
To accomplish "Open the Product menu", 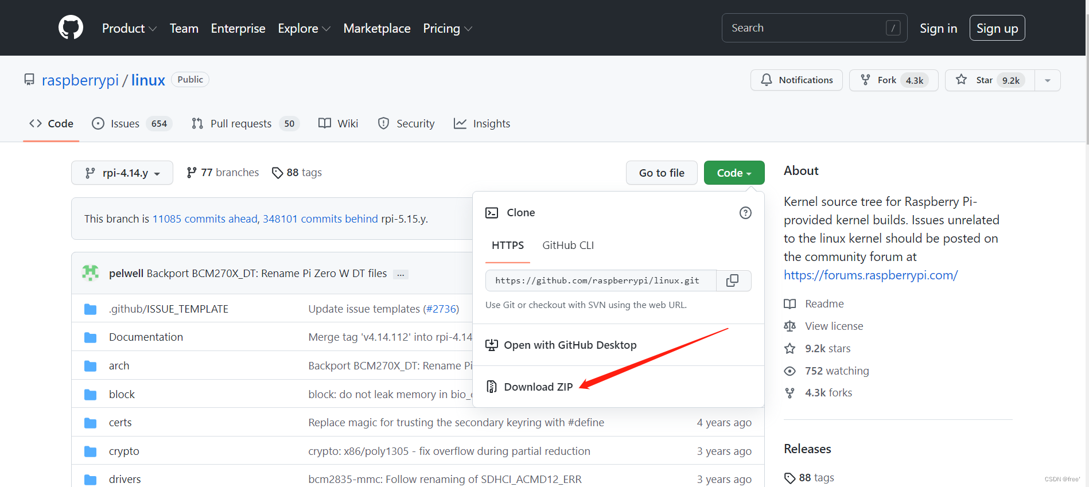I will [x=129, y=28].
